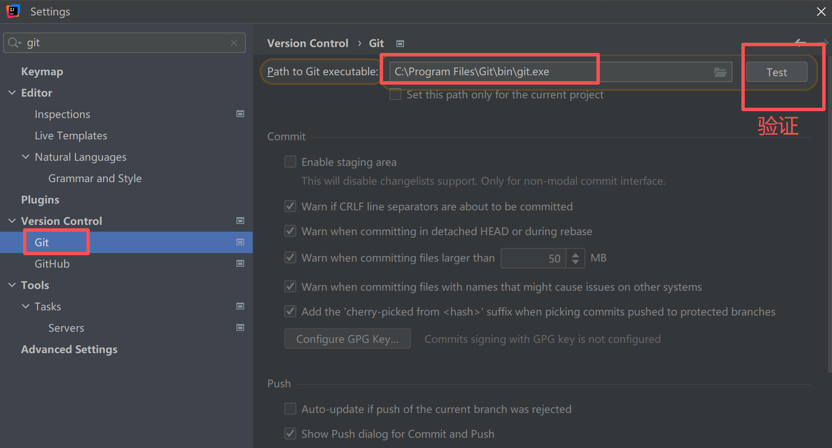832x448 pixels.
Task: Toggle warn on large files checkbox
Action: click(290, 257)
